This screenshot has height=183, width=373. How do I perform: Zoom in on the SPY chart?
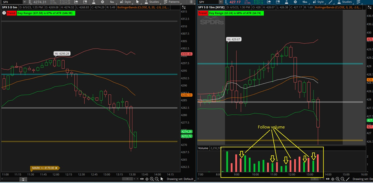[338, 179]
